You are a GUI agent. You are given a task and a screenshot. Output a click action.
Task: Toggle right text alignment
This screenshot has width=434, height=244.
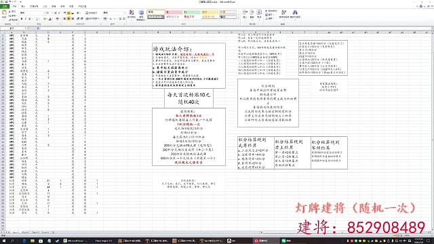pos(73,19)
